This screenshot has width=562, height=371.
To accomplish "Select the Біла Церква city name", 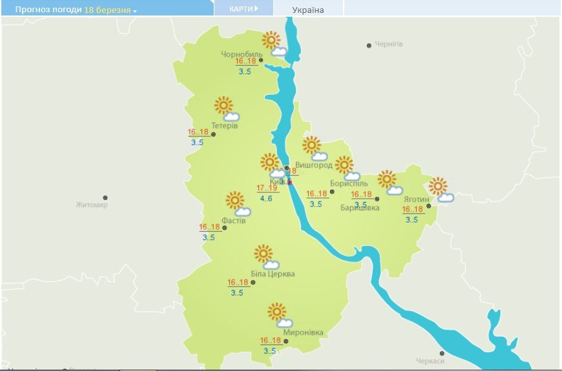I will [273, 274].
